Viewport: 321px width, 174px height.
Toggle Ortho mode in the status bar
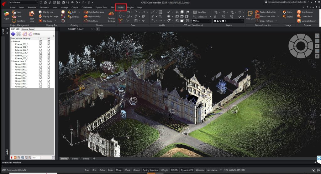point(102,170)
